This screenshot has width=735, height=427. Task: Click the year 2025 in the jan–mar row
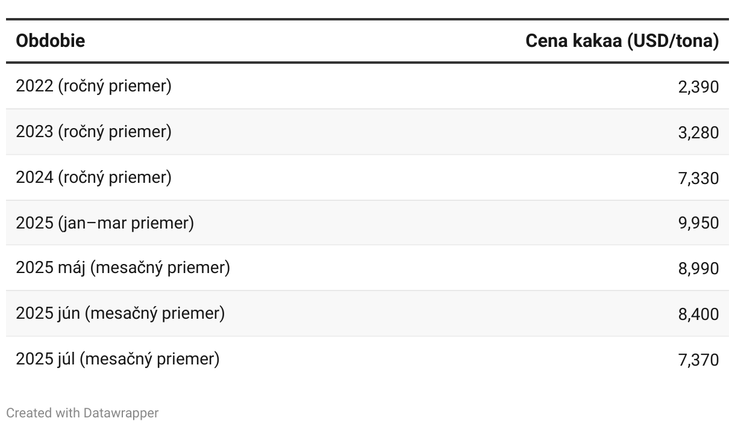[34, 223]
